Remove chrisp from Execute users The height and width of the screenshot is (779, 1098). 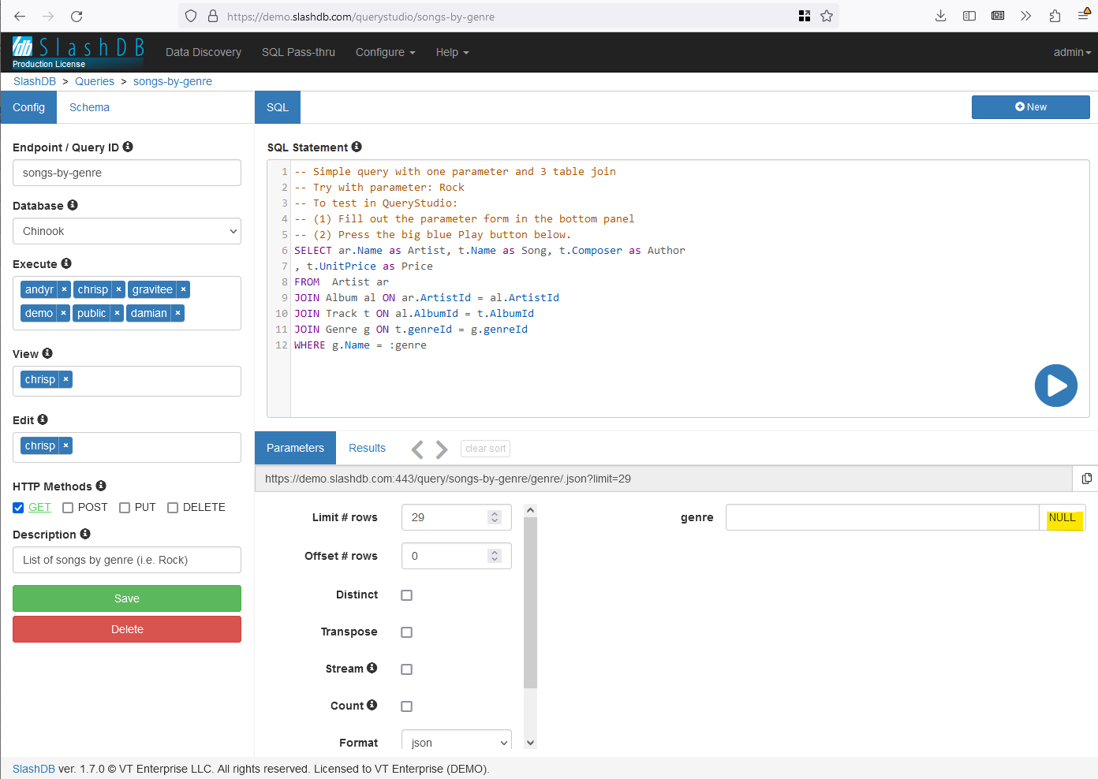click(x=118, y=289)
